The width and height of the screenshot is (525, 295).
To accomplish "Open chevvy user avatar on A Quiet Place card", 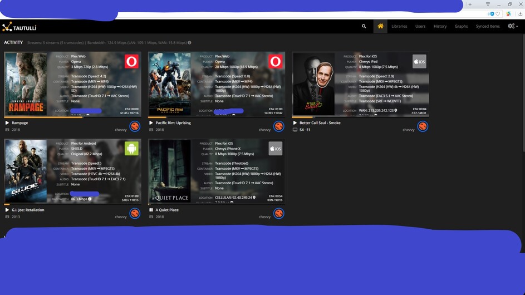I will click(279, 213).
